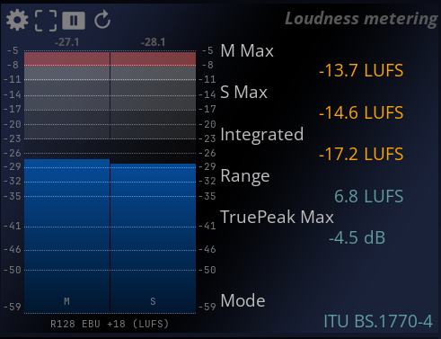
Task: Open settings with the gear icon
Action: click(17, 20)
